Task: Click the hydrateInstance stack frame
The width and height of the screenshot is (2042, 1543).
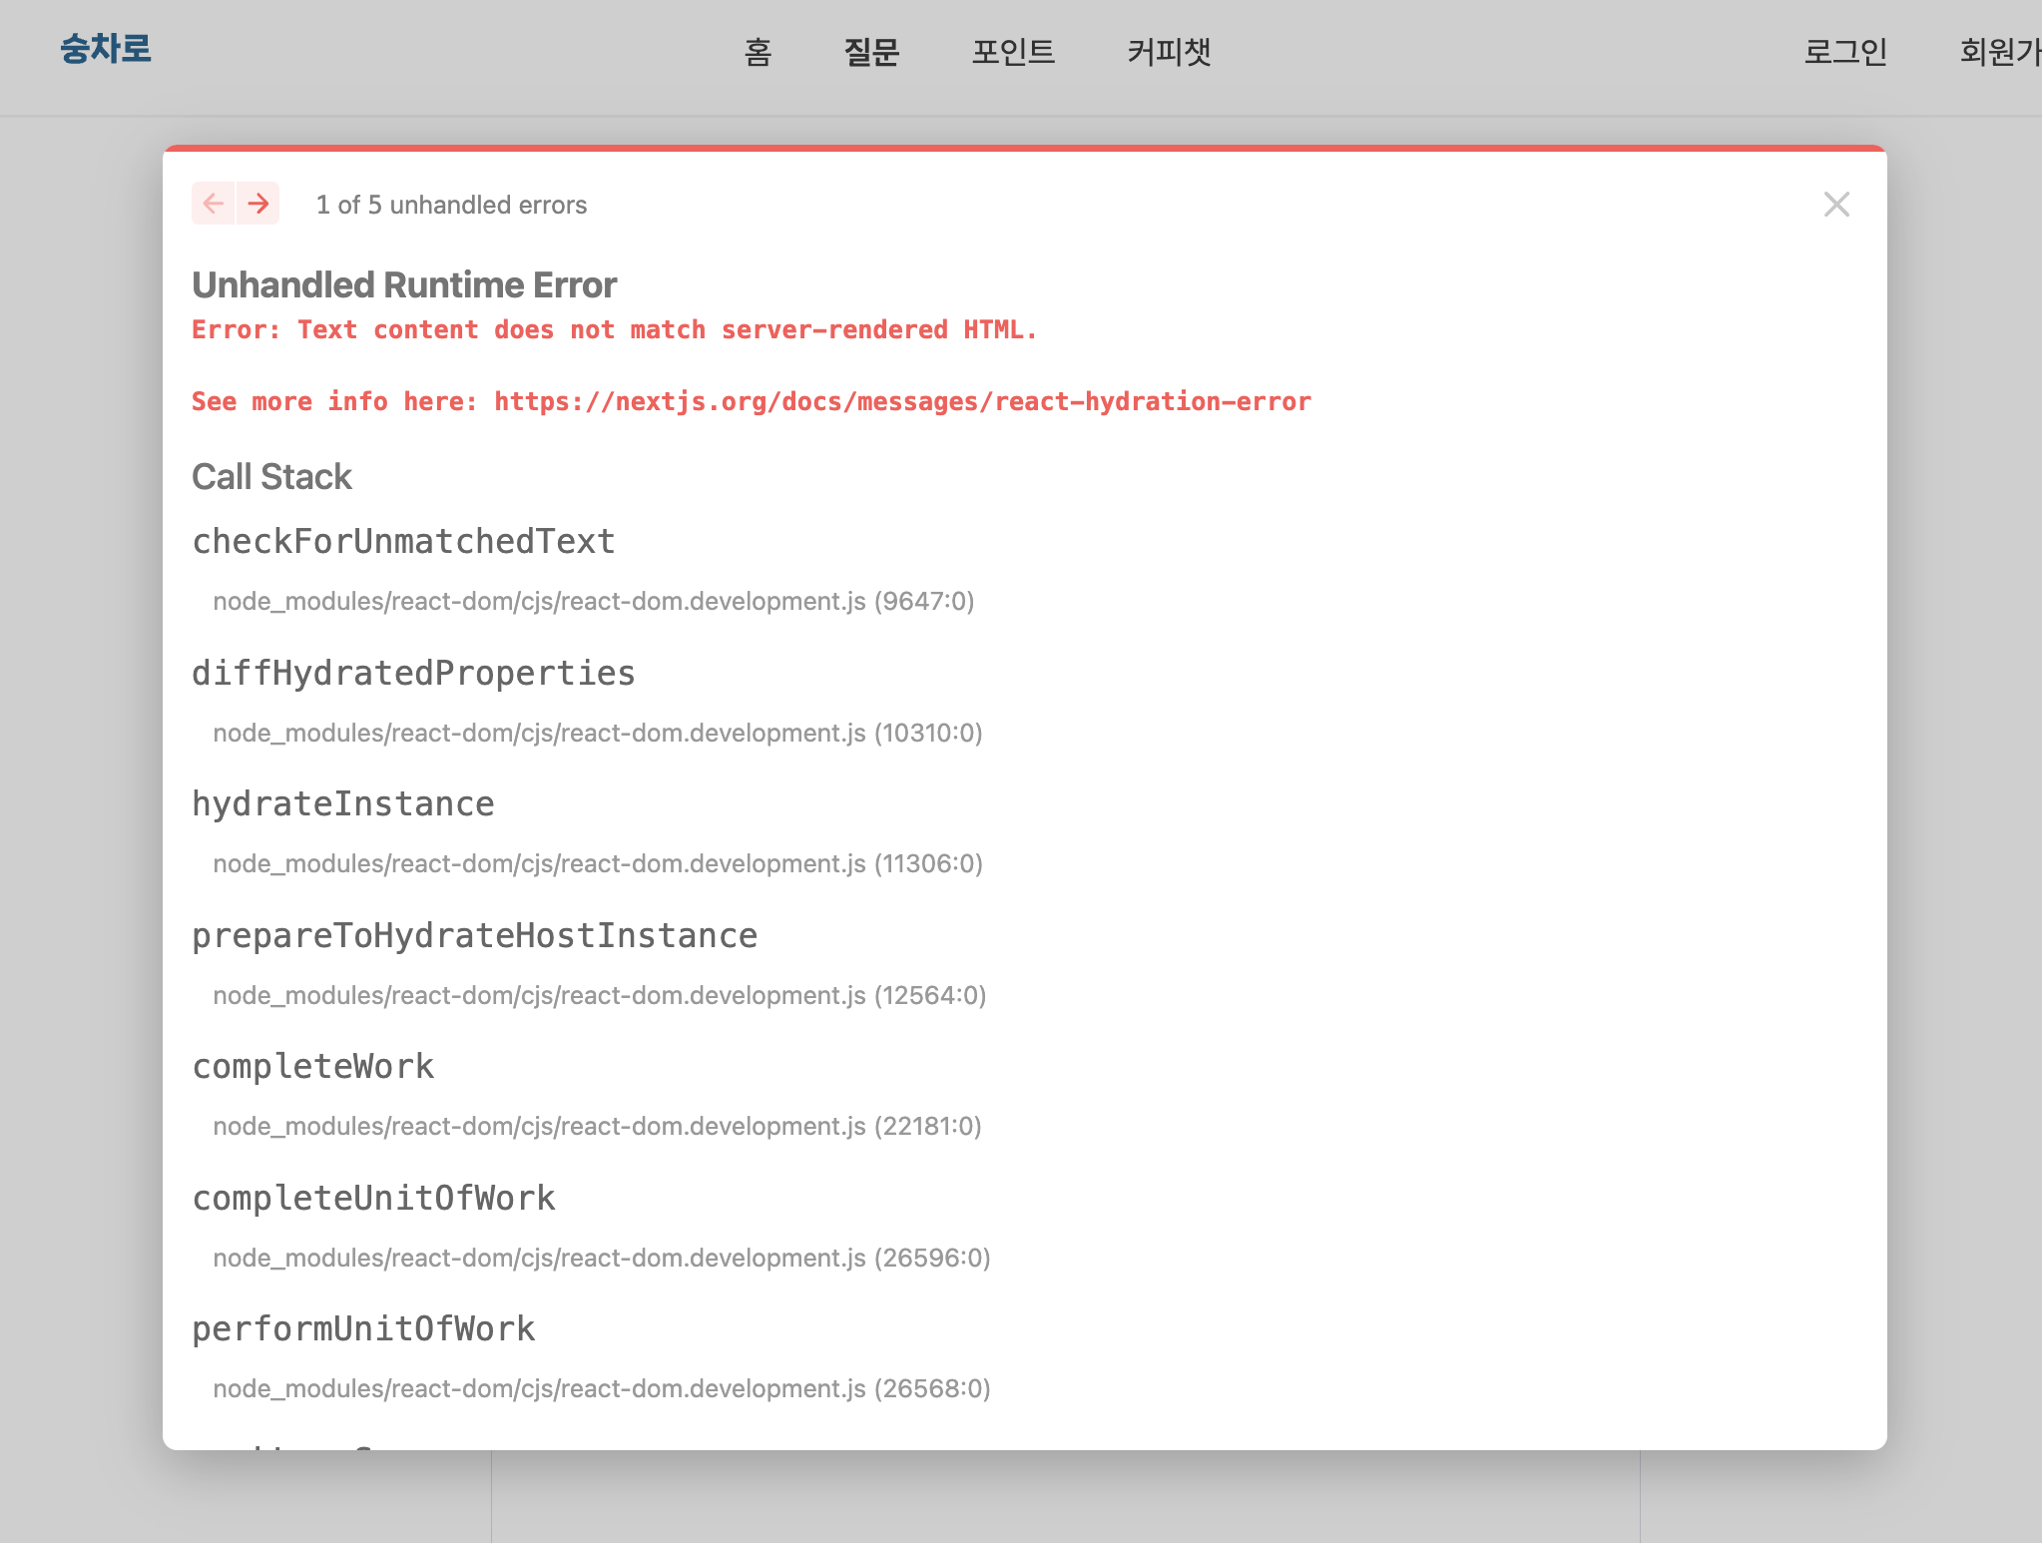Action: (x=343, y=803)
